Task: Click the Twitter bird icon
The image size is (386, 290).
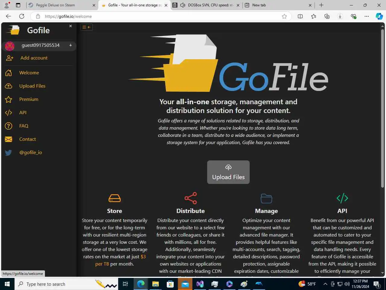Action: point(8,153)
